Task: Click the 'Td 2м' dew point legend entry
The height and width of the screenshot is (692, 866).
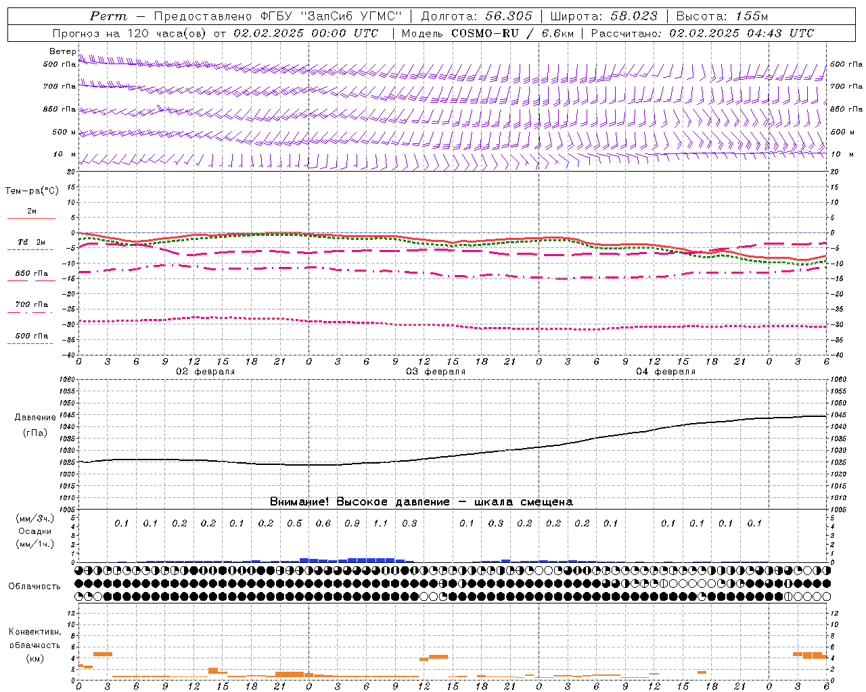Action: 31,242
